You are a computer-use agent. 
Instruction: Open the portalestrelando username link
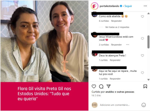point(109,6)
